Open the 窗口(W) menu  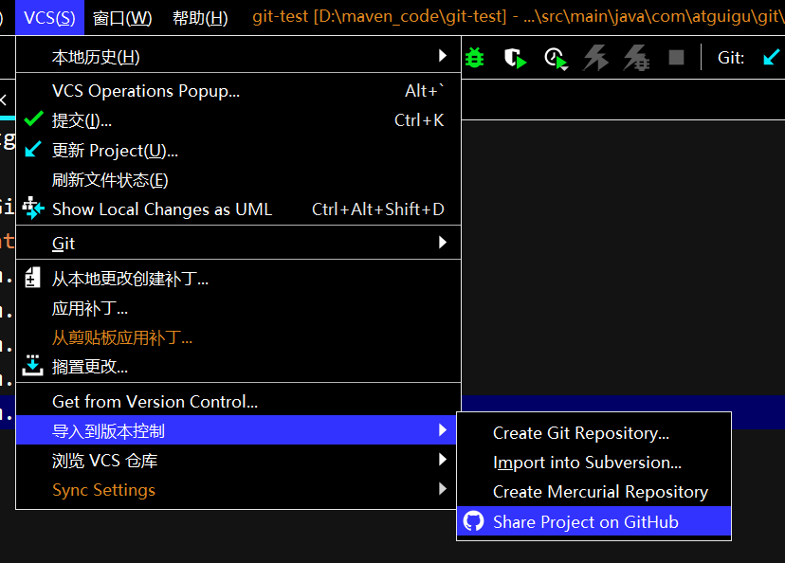tap(122, 19)
